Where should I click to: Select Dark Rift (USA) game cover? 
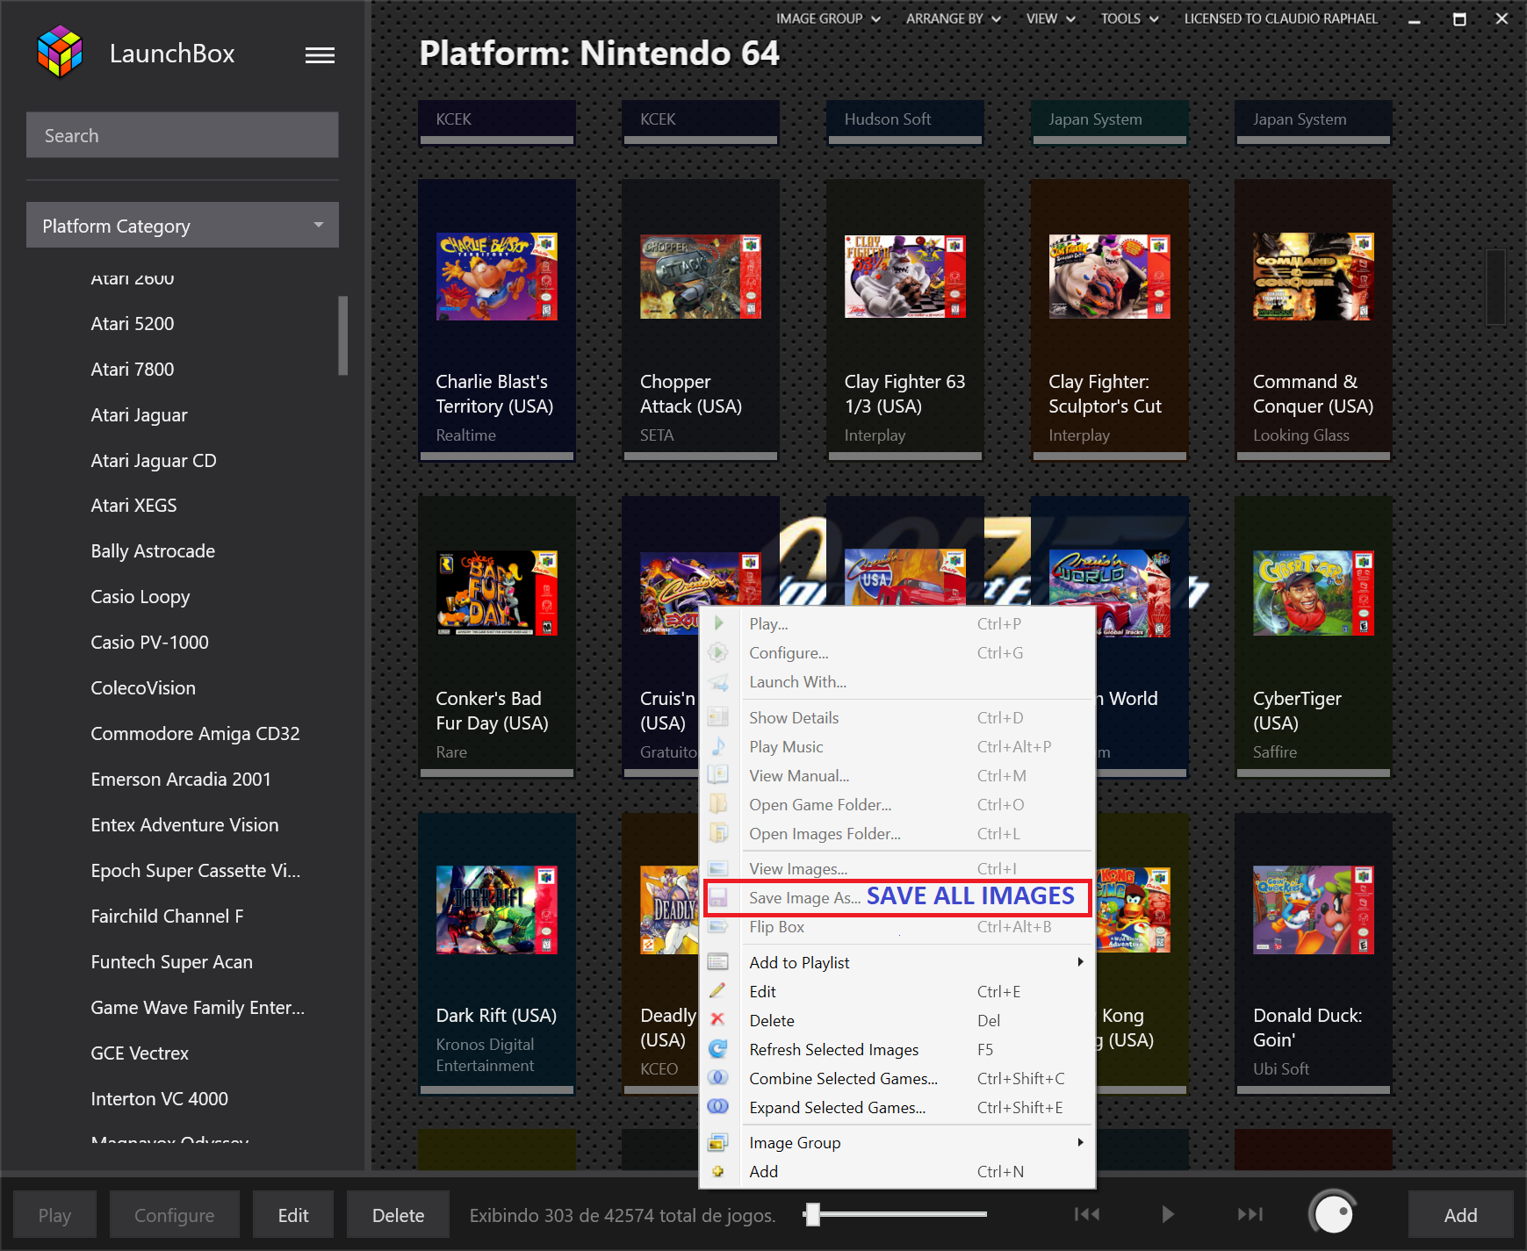click(x=497, y=909)
